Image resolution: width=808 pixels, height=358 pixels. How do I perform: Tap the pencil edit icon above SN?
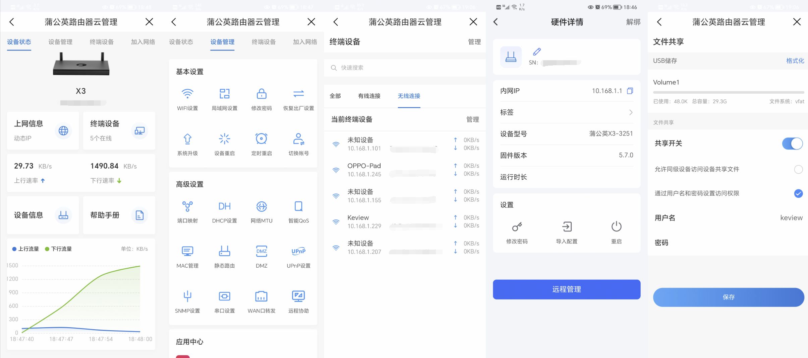[537, 52]
